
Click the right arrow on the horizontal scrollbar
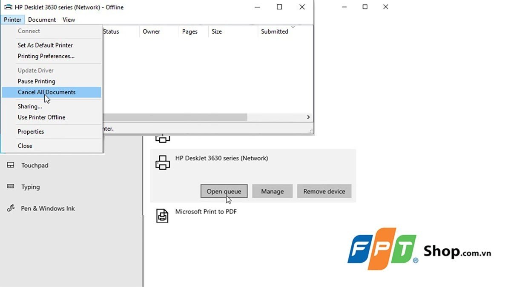tap(308, 117)
